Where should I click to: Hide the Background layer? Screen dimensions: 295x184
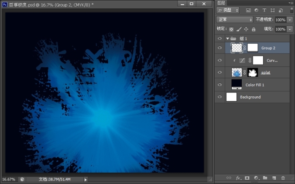pos(220,97)
